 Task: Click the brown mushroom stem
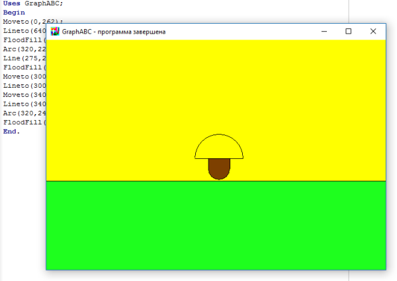[x=219, y=169]
